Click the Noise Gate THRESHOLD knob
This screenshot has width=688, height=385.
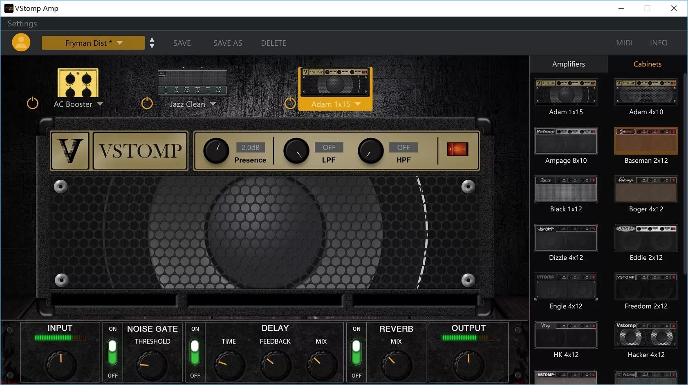coord(152,365)
